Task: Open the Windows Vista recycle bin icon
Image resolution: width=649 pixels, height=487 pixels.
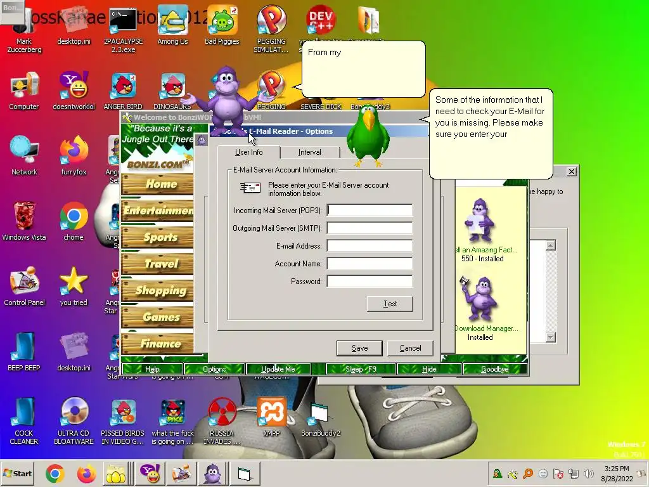Action: click(24, 221)
